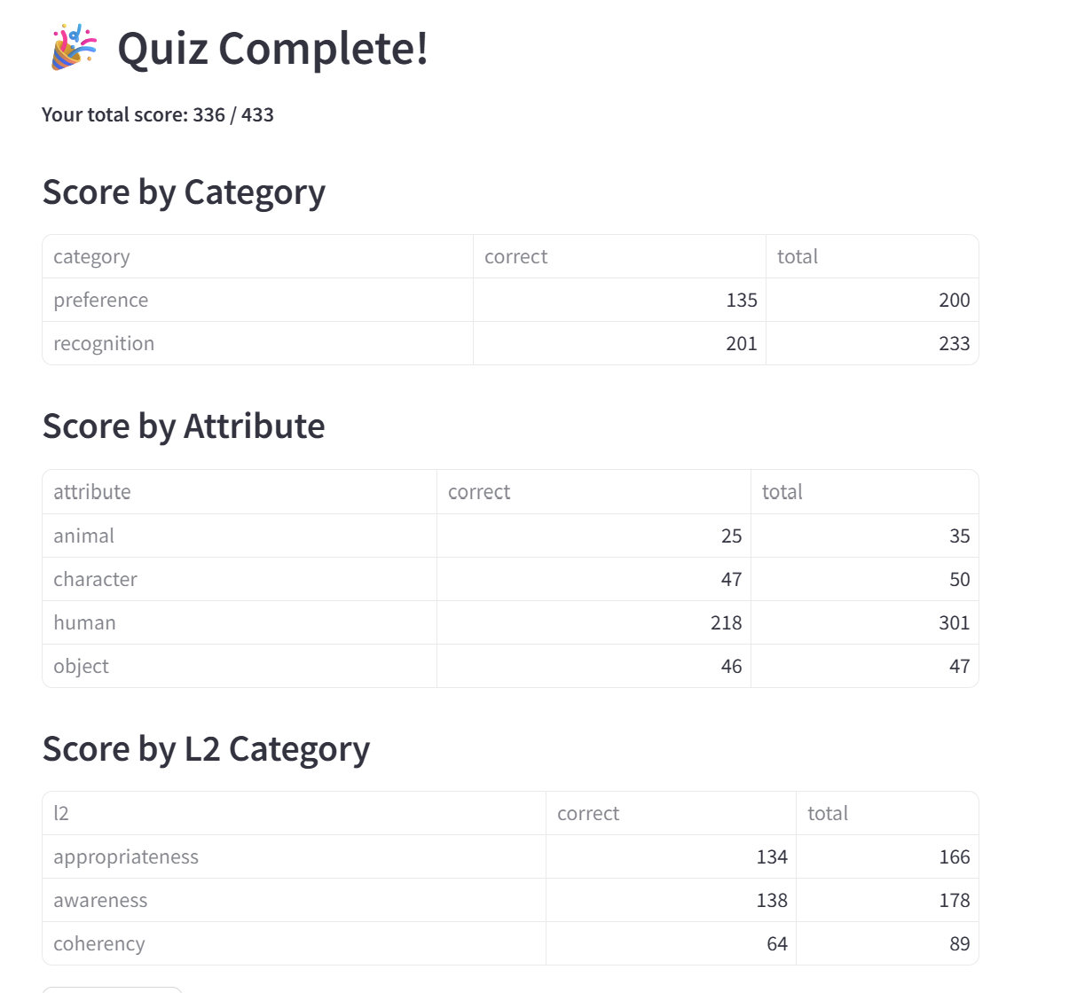
Task: Select the total score text
Action: [158, 115]
